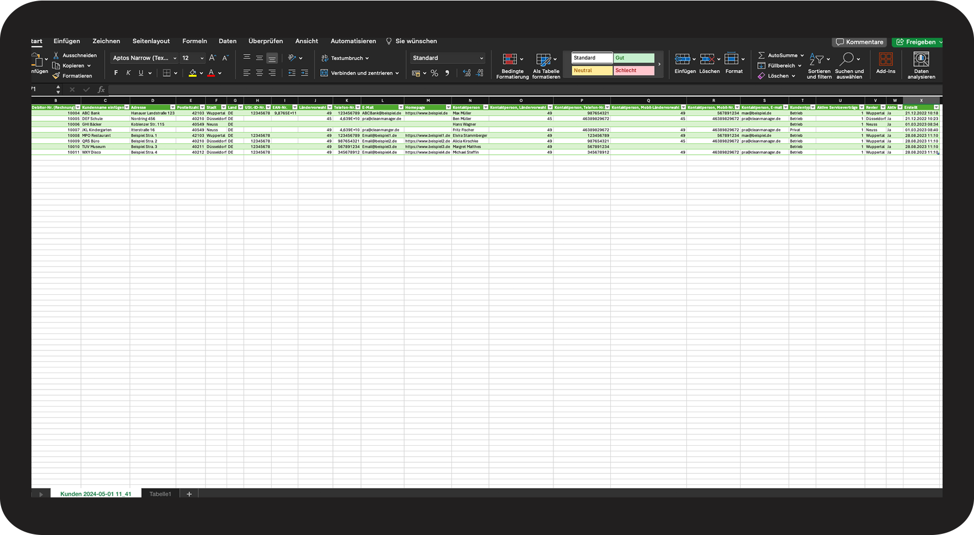Click Verbinden und zentrieren button
The width and height of the screenshot is (974, 535).
359,73
